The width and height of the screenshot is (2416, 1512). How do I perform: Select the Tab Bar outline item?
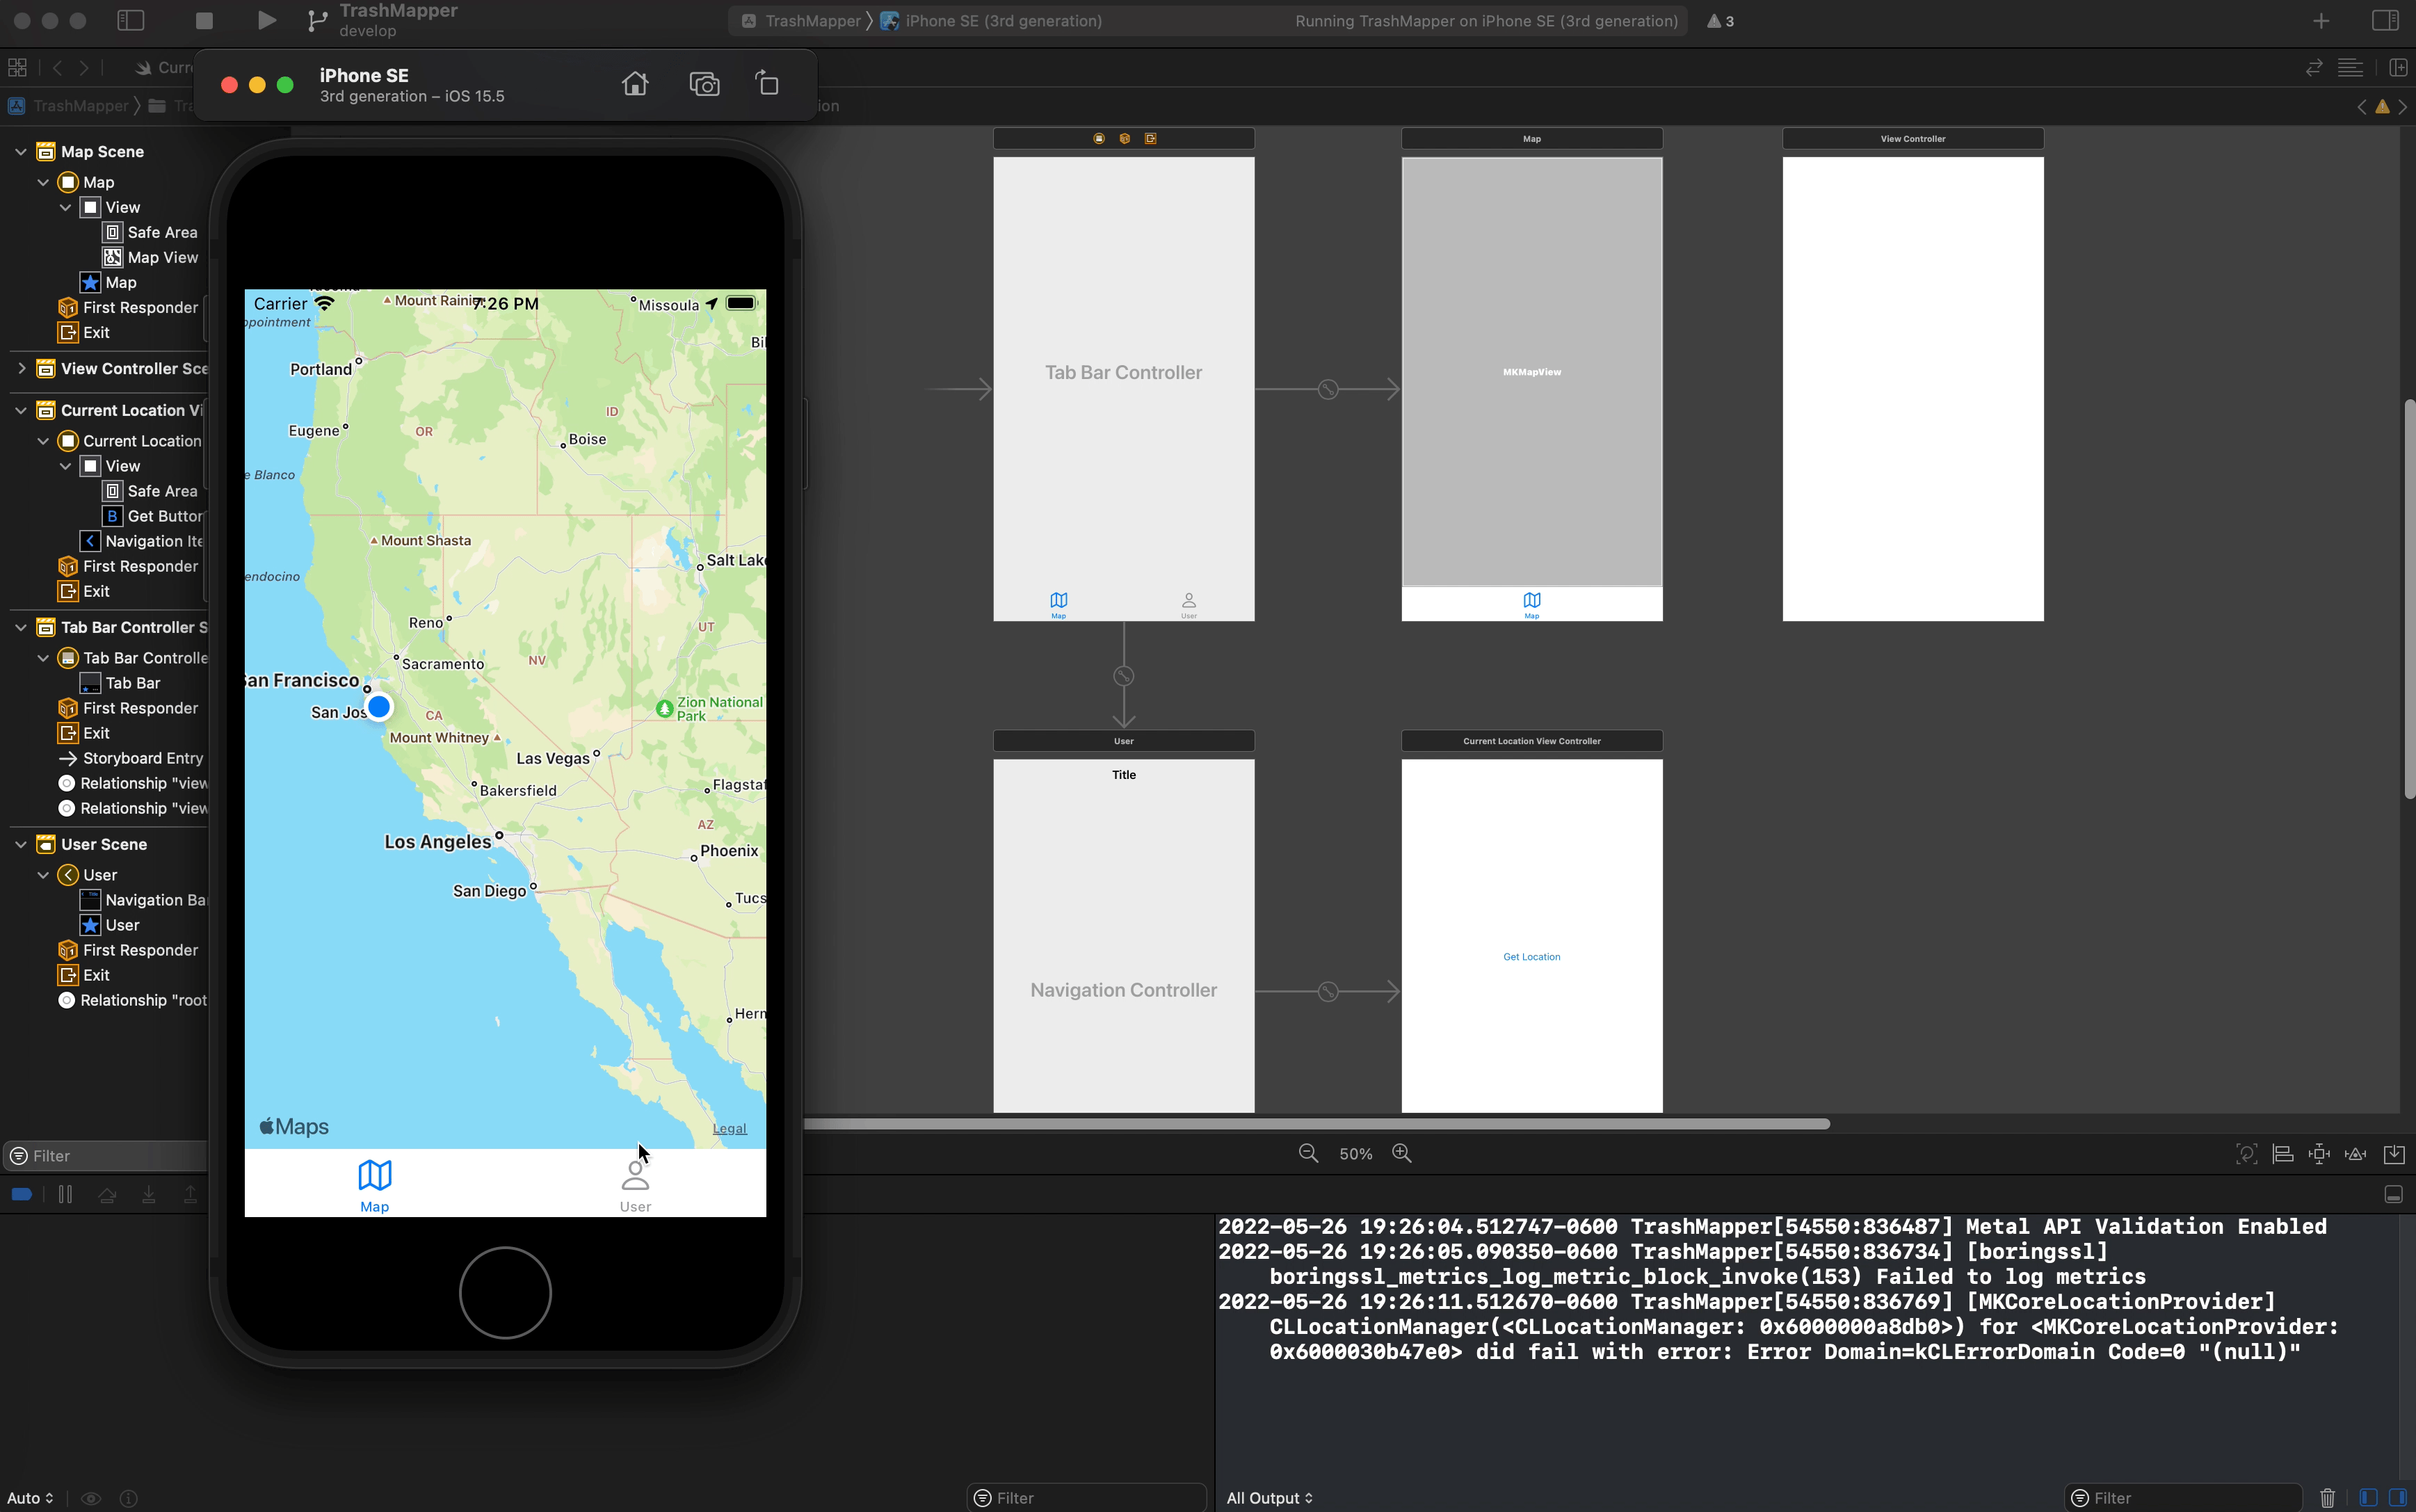[121, 683]
